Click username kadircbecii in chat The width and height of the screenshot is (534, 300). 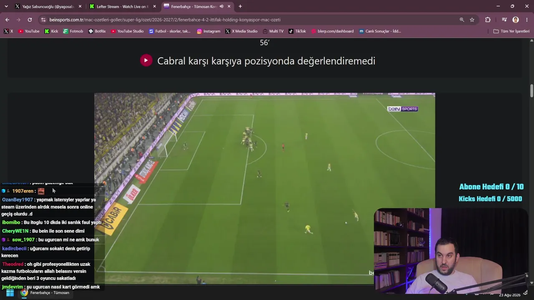click(x=14, y=249)
